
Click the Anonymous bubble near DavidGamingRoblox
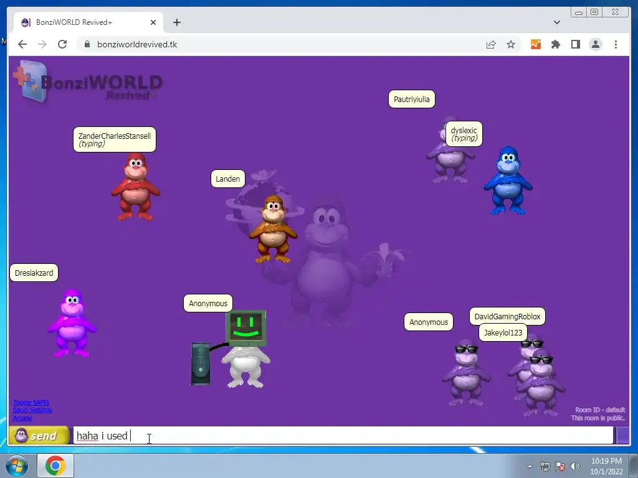pos(429,322)
